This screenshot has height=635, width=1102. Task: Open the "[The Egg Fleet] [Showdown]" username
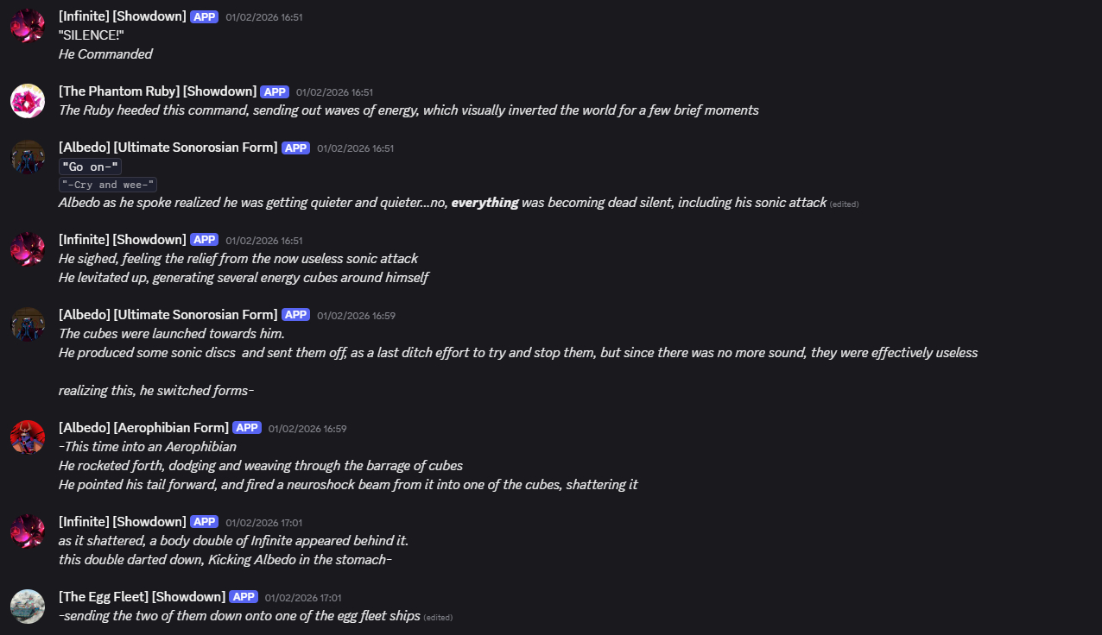click(142, 597)
